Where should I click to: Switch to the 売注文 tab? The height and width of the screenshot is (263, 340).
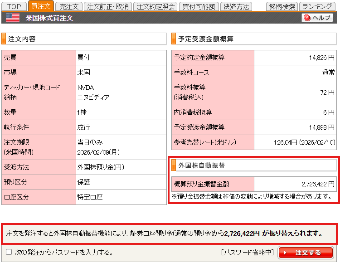coord(69,6)
